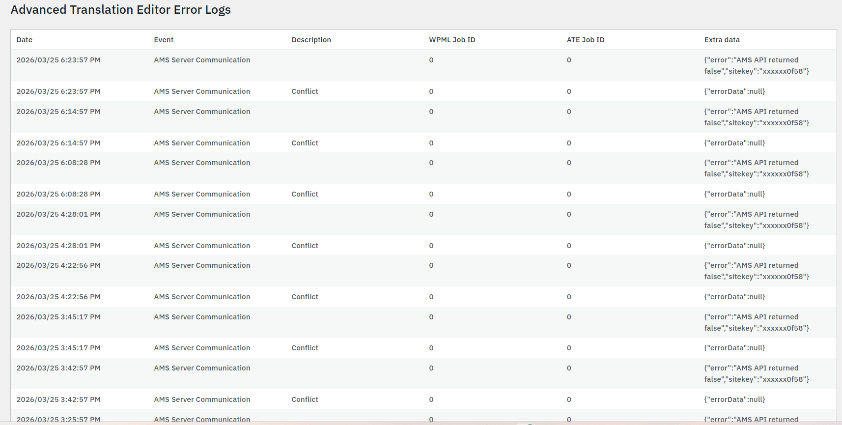Click the Date column header
The height and width of the screenshot is (425, 842).
tap(25, 40)
